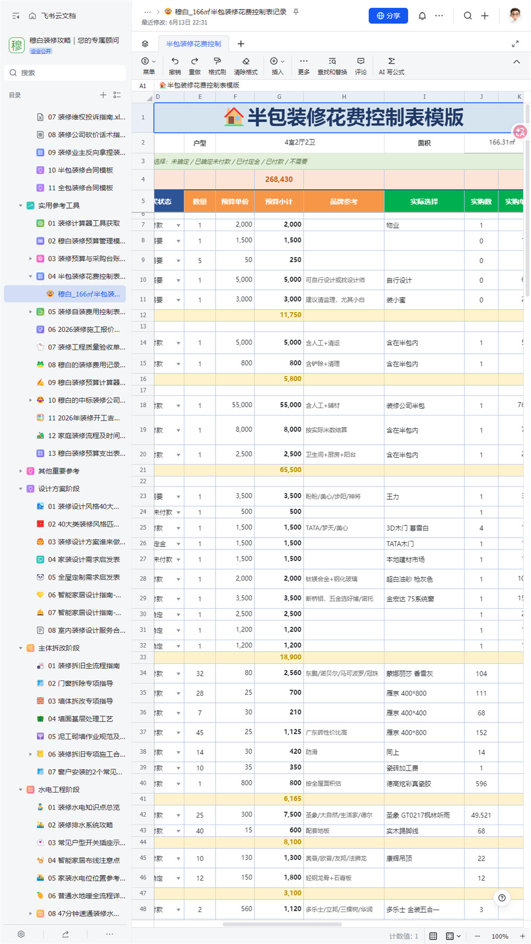Click the pink AI assistant floating icon
Image resolution: width=531 pixels, height=944 pixels.
(x=520, y=132)
